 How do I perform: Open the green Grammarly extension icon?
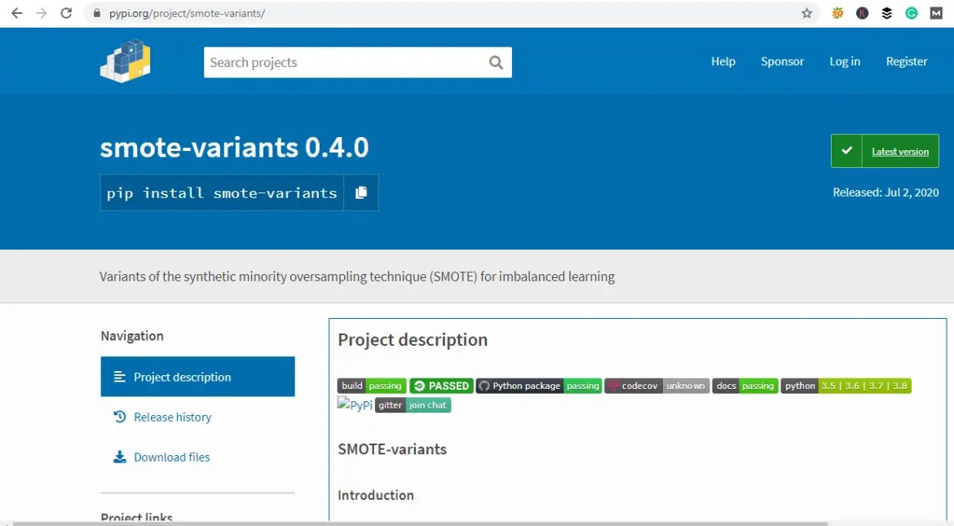coord(912,13)
